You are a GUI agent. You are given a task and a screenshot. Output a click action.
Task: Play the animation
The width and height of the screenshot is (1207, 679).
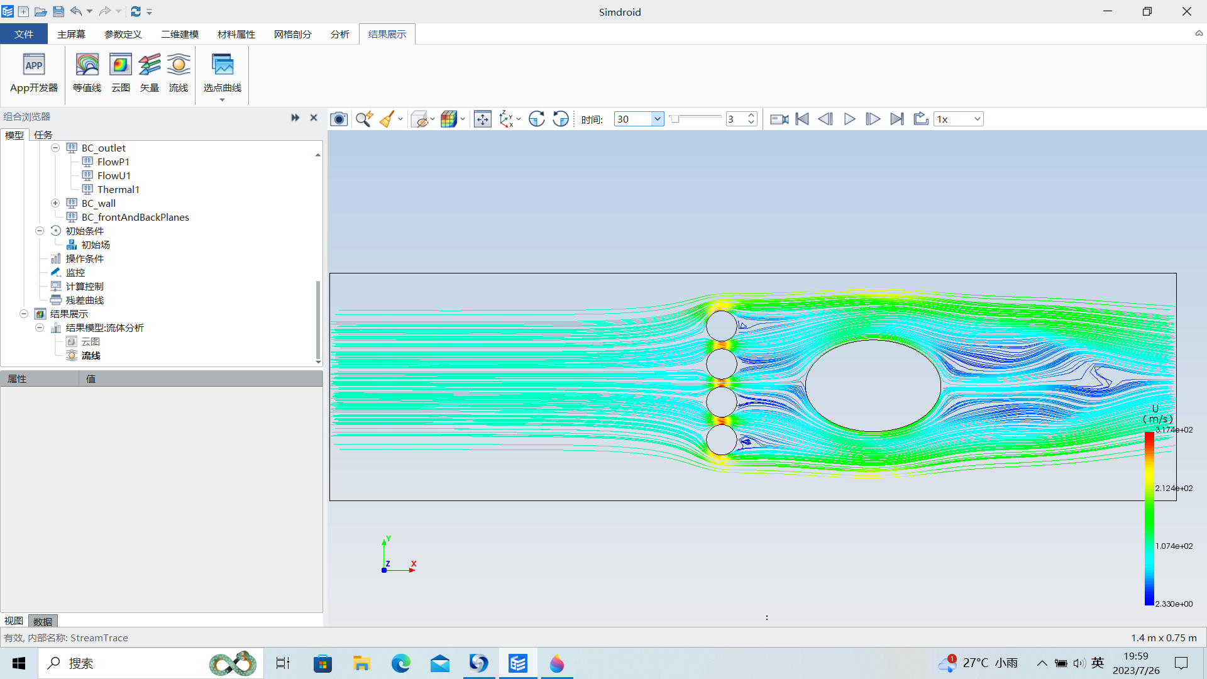pyautogui.click(x=849, y=119)
